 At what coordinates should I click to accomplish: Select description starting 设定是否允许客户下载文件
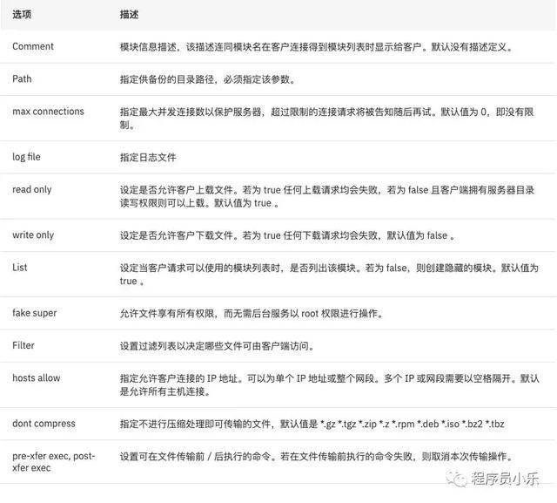[287, 235]
